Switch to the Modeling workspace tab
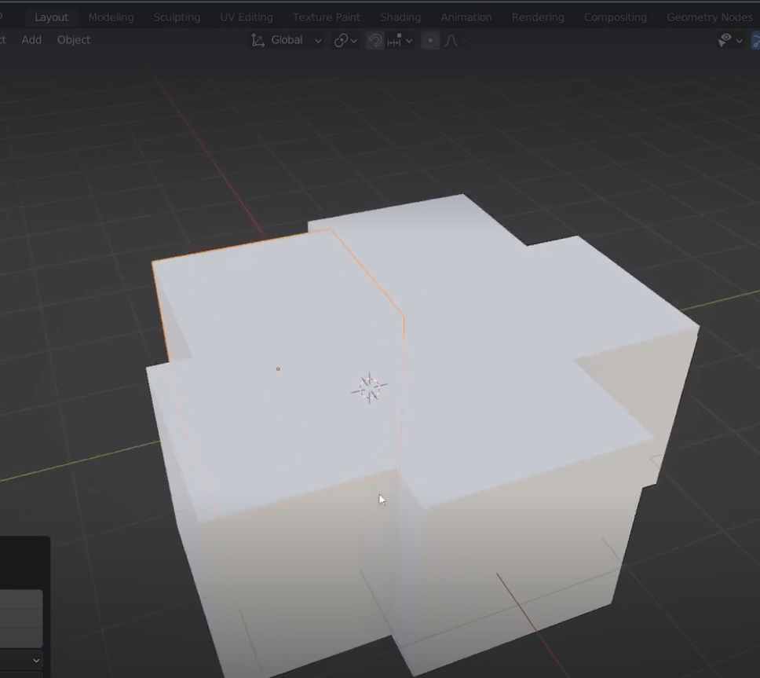Screen dimensions: 760x678 tap(111, 17)
